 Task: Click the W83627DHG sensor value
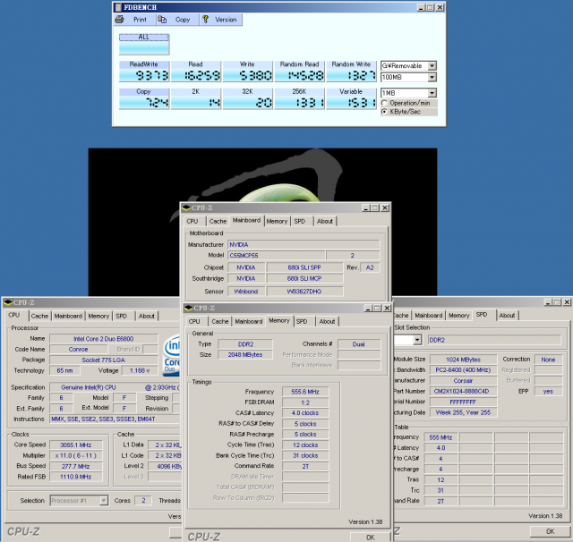[x=304, y=292]
